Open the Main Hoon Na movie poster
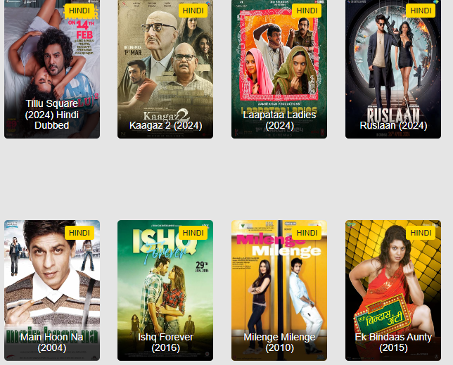Image resolution: width=453 pixels, height=365 pixels. point(52,290)
